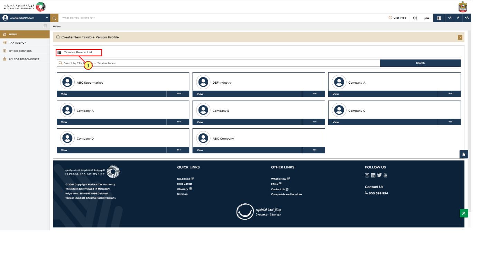Open the tax.gov.ae quick link
Image resolution: width=489 pixels, height=277 pixels.
click(x=185, y=179)
